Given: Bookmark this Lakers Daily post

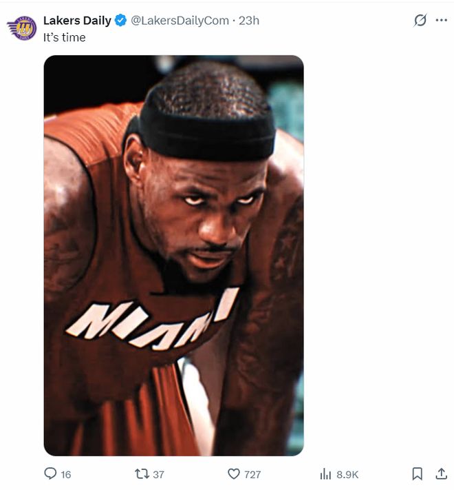Looking at the screenshot, I should click(x=417, y=474).
